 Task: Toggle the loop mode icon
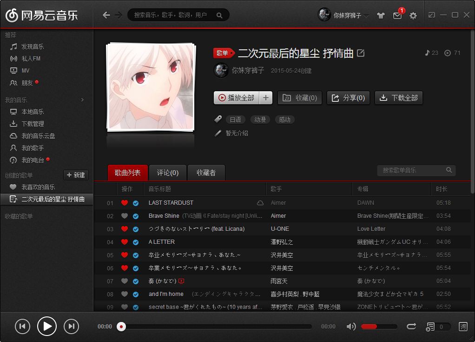pyautogui.click(x=411, y=326)
